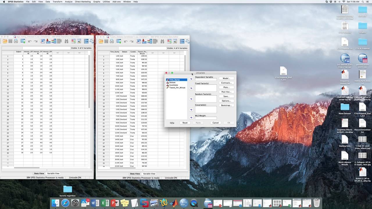
Task: Undo arrow in Tweets_Debate window toolbar
Action: (x=126, y=41)
